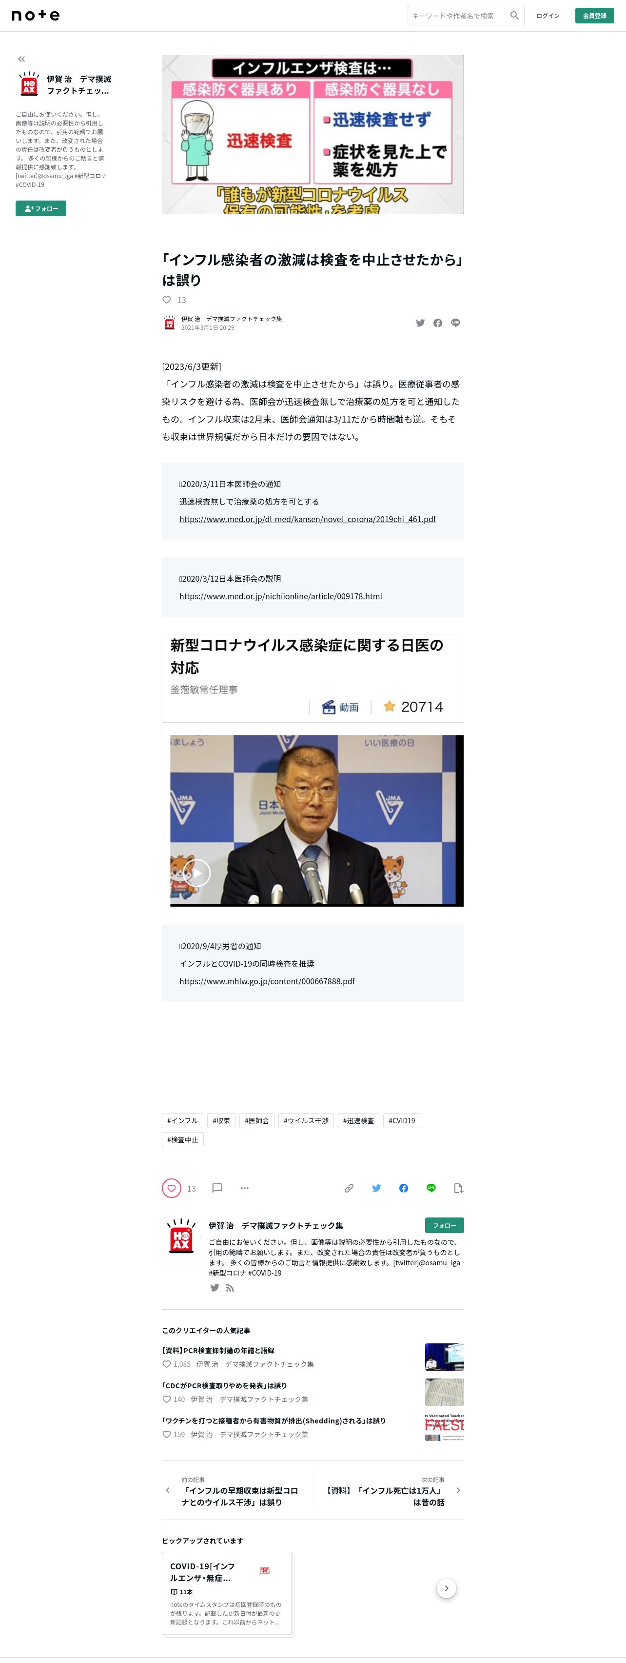Click the search magnifier icon
This screenshot has height=1663, width=626.
[x=514, y=16]
